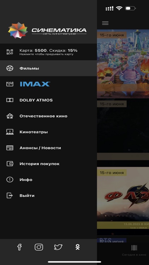Select DOLBY ATMOS menu entry
The image size is (149, 265).
(x=48, y=100)
